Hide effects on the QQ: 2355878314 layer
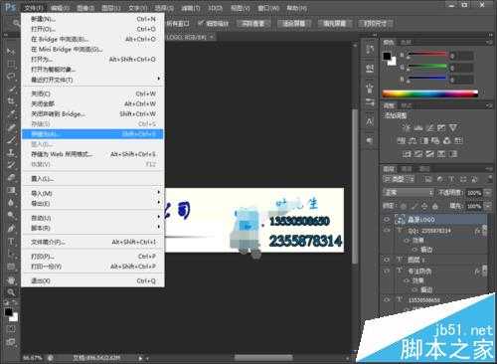Viewport: 497px width, 364px height. [x=408, y=240]
